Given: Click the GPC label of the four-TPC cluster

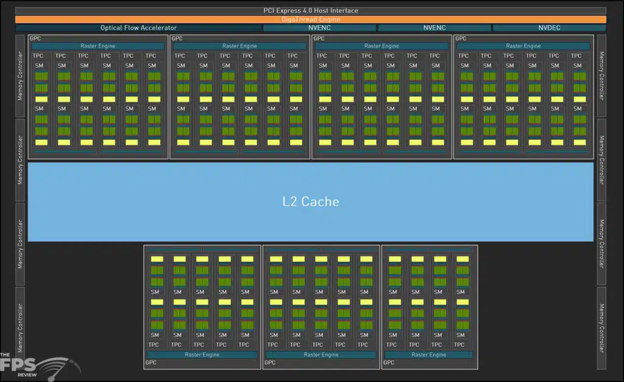Looking at the screenshot, I should [x=389, y=363].
